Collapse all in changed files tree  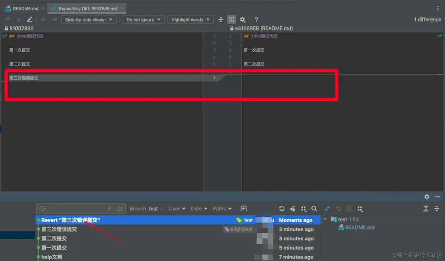[436, 209]
